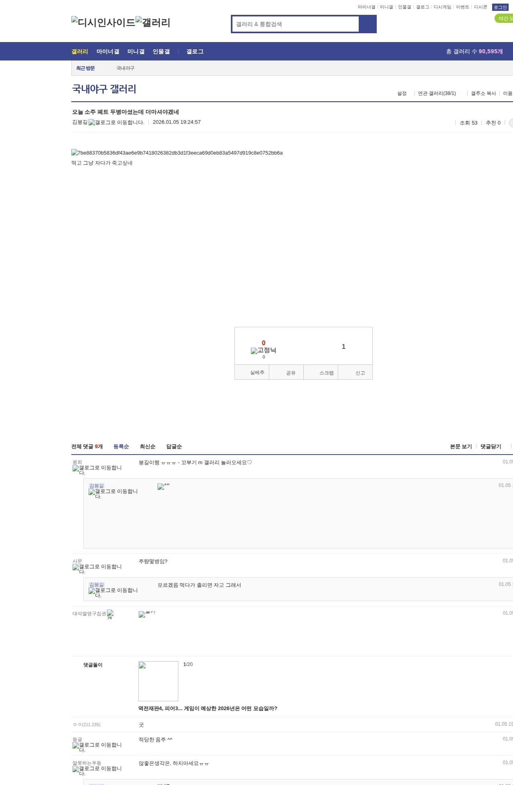Click the commenter ㅇㅇ(211.235)

(87, 725)
